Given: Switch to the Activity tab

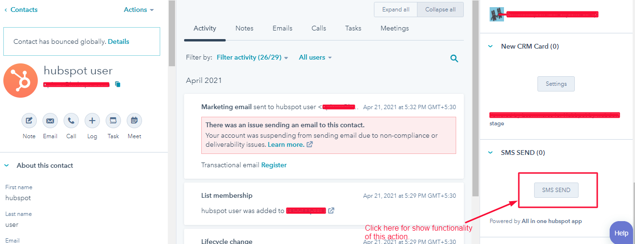Looking at the screenshot, I should [x=205, y=28].
